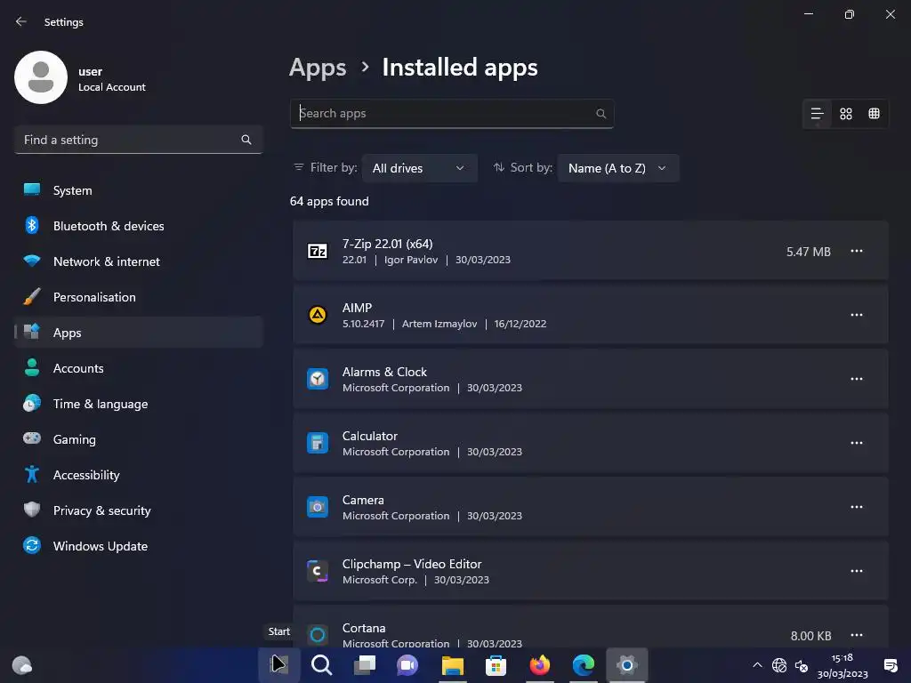Switch to grid view layout

pyautogui.click(x=846, y=113)
